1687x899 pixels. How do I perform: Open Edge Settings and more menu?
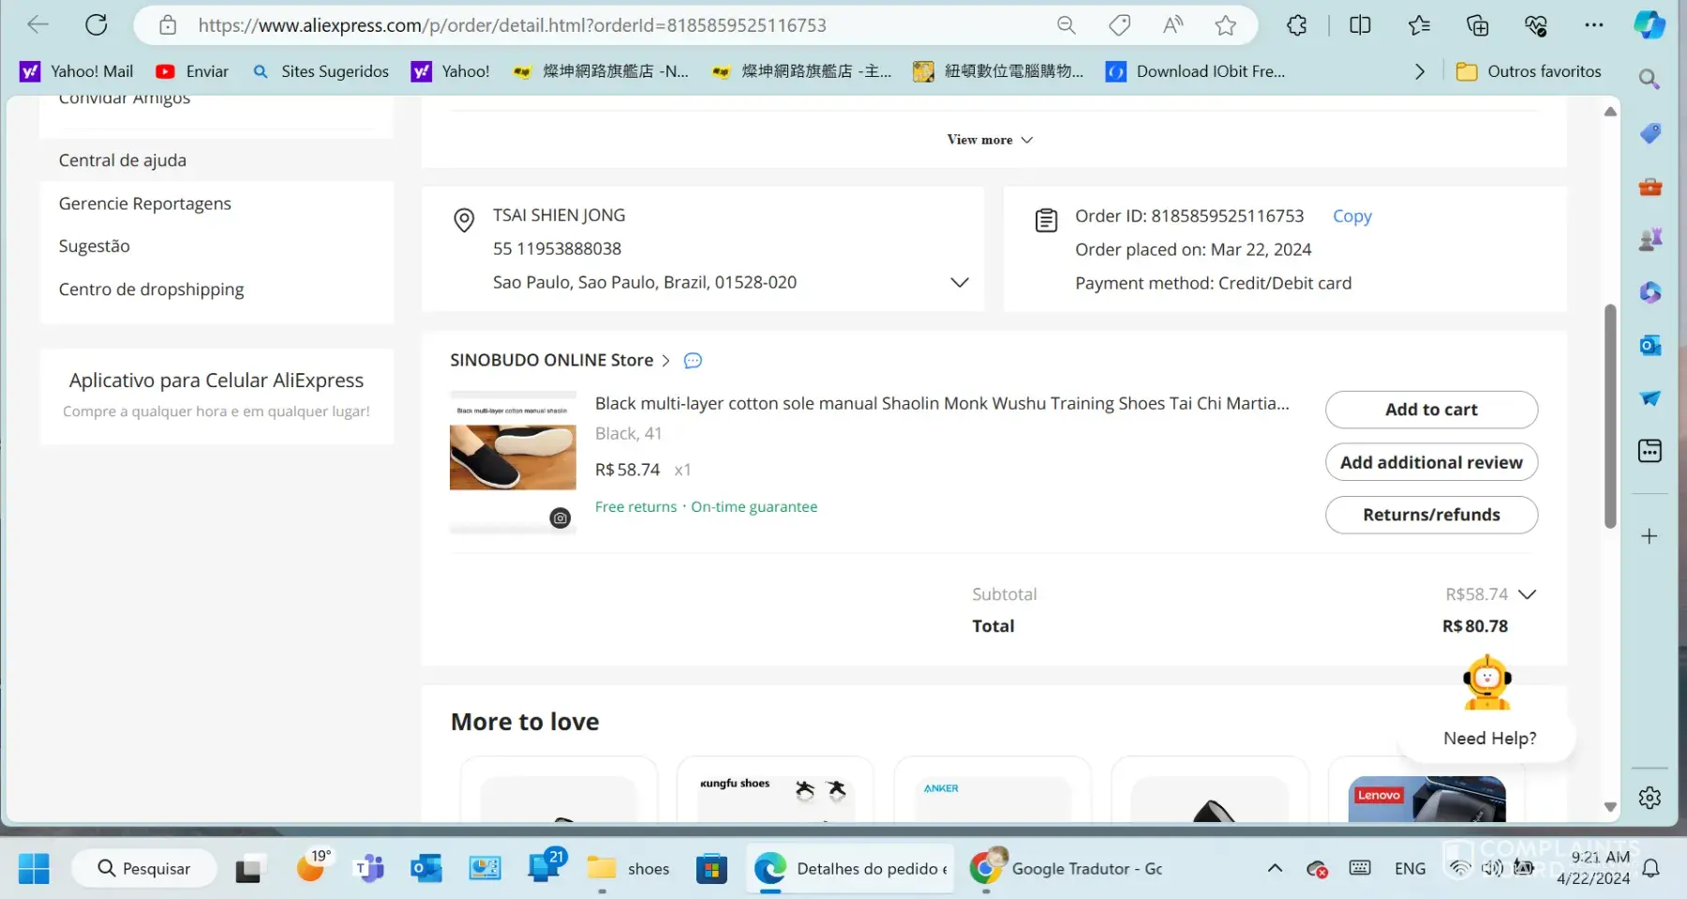pyautogui.click(x=1593, y=25)
